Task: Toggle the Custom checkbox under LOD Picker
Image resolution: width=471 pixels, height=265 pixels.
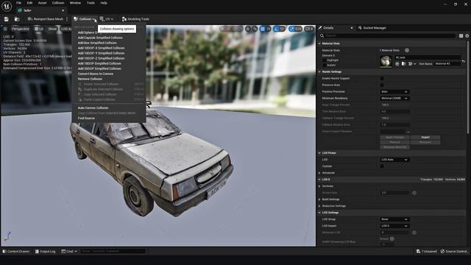Action: (382, 166)
